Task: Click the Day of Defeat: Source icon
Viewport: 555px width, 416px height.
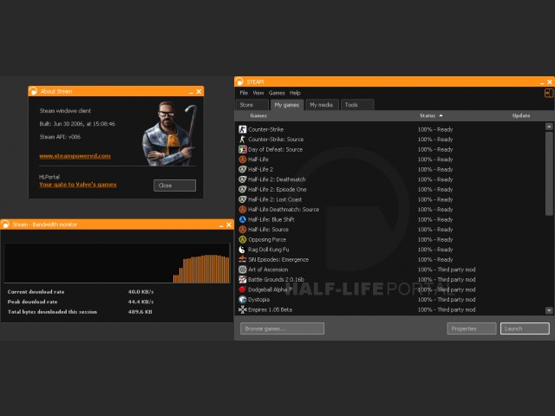Action: (243, 149)
